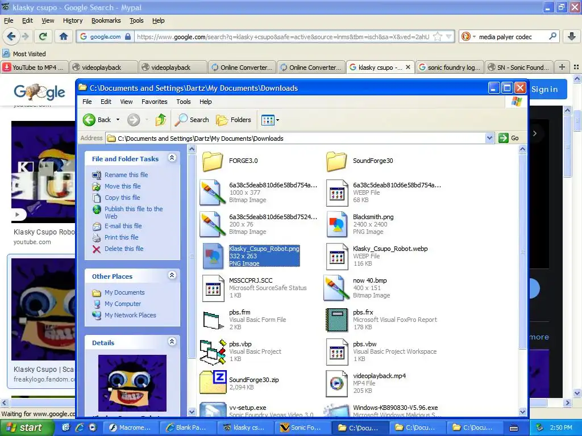Select the pbs.frx FoxPro report icon
The image size is (582, 436).
[x=336, y=320]
